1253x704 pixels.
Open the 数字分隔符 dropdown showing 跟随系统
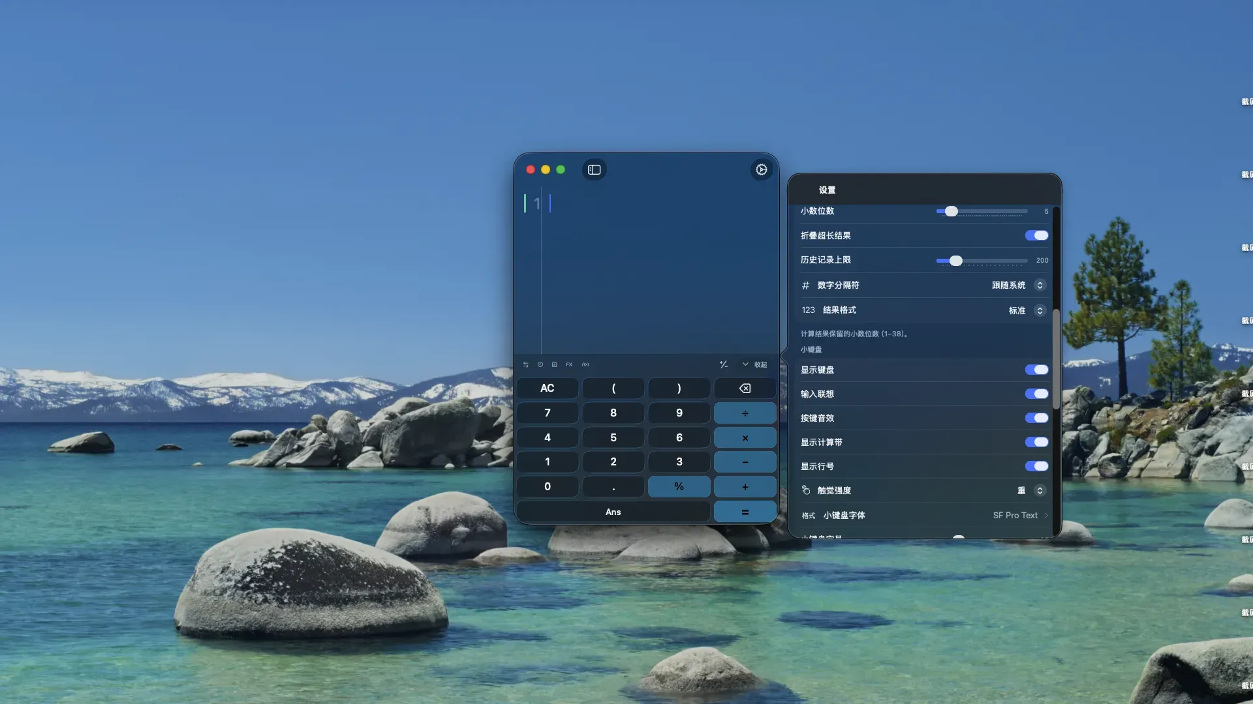(x=1018, y=286)
